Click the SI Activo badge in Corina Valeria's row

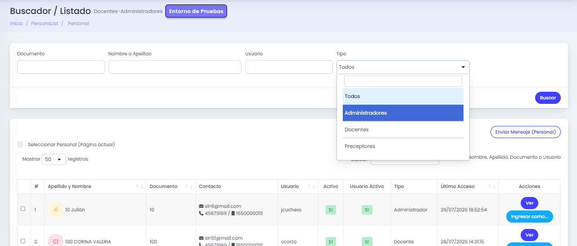click(331, 242)
